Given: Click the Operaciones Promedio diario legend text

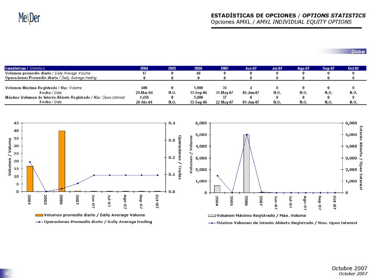Looking at the screenshot, I should point(98,222).
